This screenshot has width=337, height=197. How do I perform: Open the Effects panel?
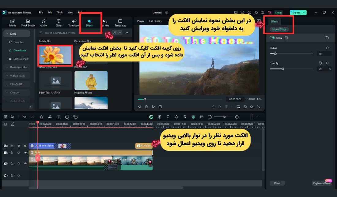pos(90,23)
